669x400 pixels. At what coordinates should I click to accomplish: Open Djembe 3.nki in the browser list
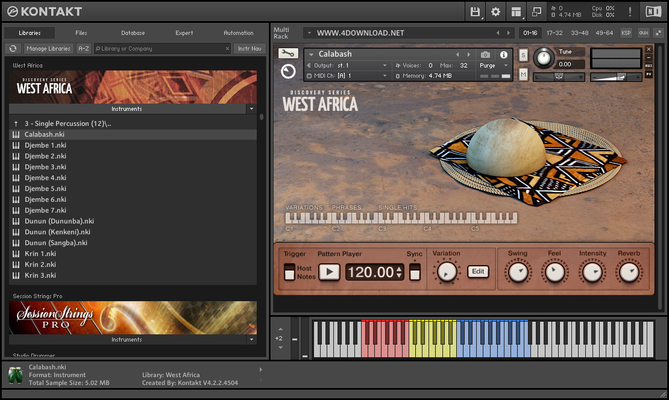coord(133,167)
